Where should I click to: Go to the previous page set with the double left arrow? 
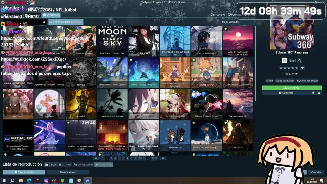click(96, 158)
